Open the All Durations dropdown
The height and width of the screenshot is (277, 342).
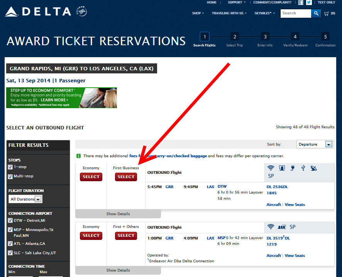pos(25,199)
